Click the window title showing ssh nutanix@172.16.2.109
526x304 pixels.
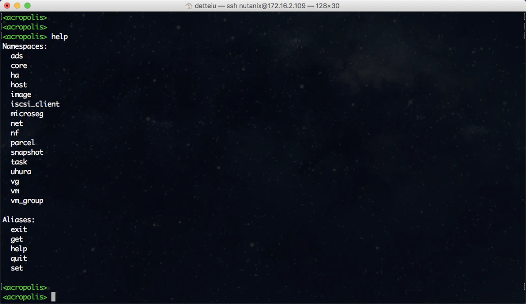267,6
